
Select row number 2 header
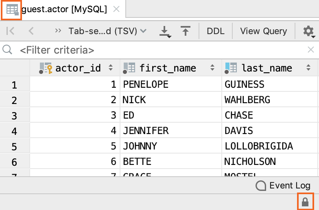point(15,100)
